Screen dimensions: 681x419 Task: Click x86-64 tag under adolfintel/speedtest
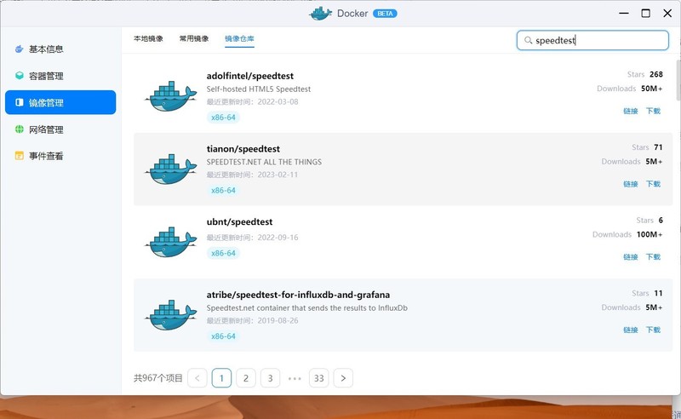(223, 118)
